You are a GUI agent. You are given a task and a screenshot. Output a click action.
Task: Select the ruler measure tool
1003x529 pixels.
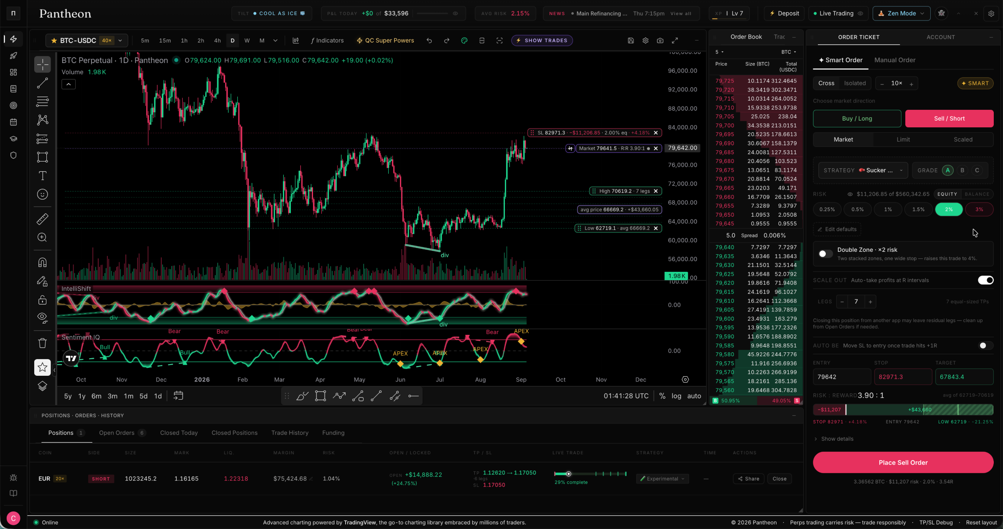(x=42, y=219)
